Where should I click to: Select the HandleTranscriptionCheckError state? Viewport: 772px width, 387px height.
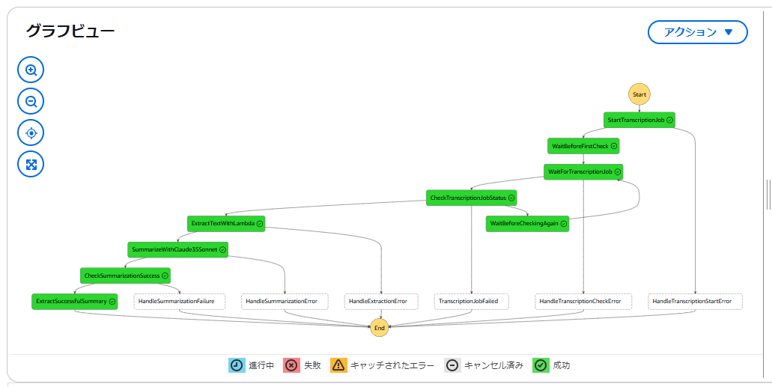click(x=583, y=302)
